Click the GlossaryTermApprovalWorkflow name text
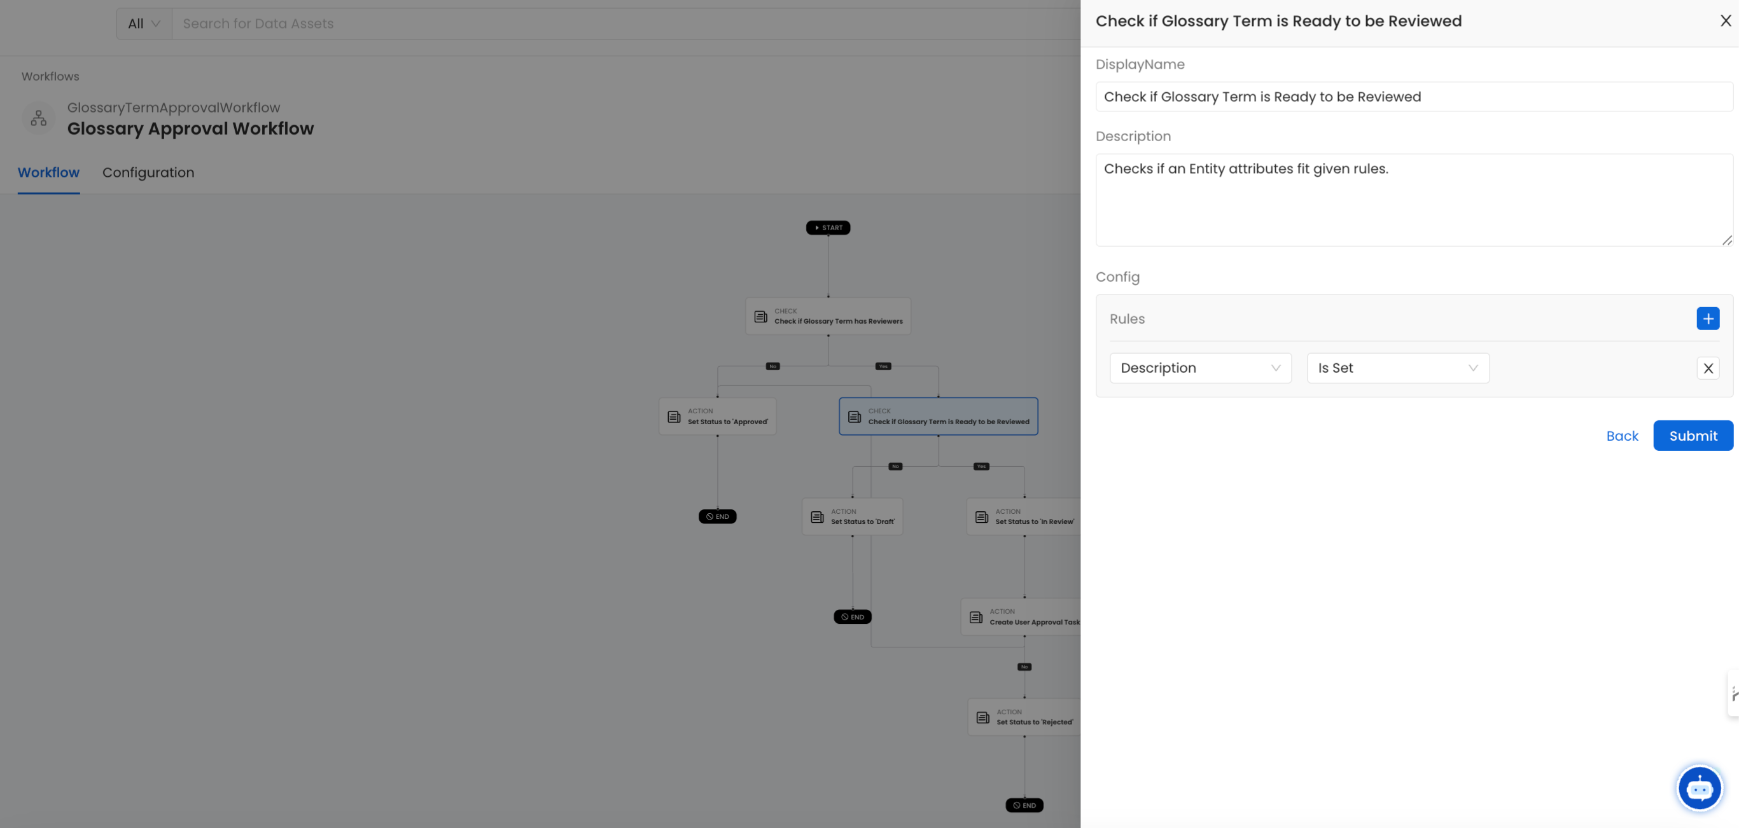The image size is (1739, 828). tap(174, 107)
